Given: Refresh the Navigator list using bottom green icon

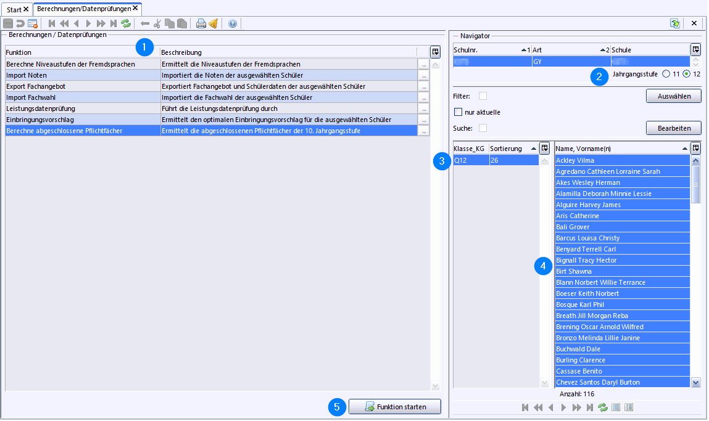Looking at the screenshot, I should coord(603,407).
